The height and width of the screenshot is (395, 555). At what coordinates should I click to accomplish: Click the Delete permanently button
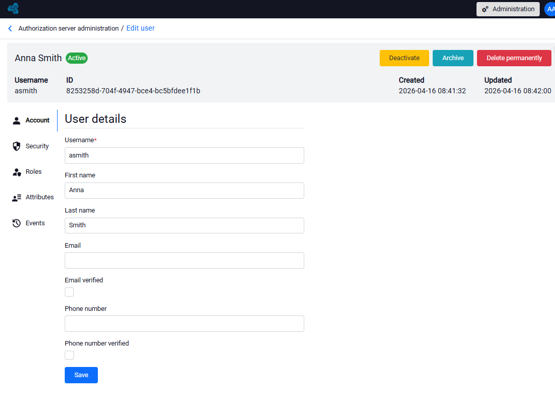[x=514, y=58]
